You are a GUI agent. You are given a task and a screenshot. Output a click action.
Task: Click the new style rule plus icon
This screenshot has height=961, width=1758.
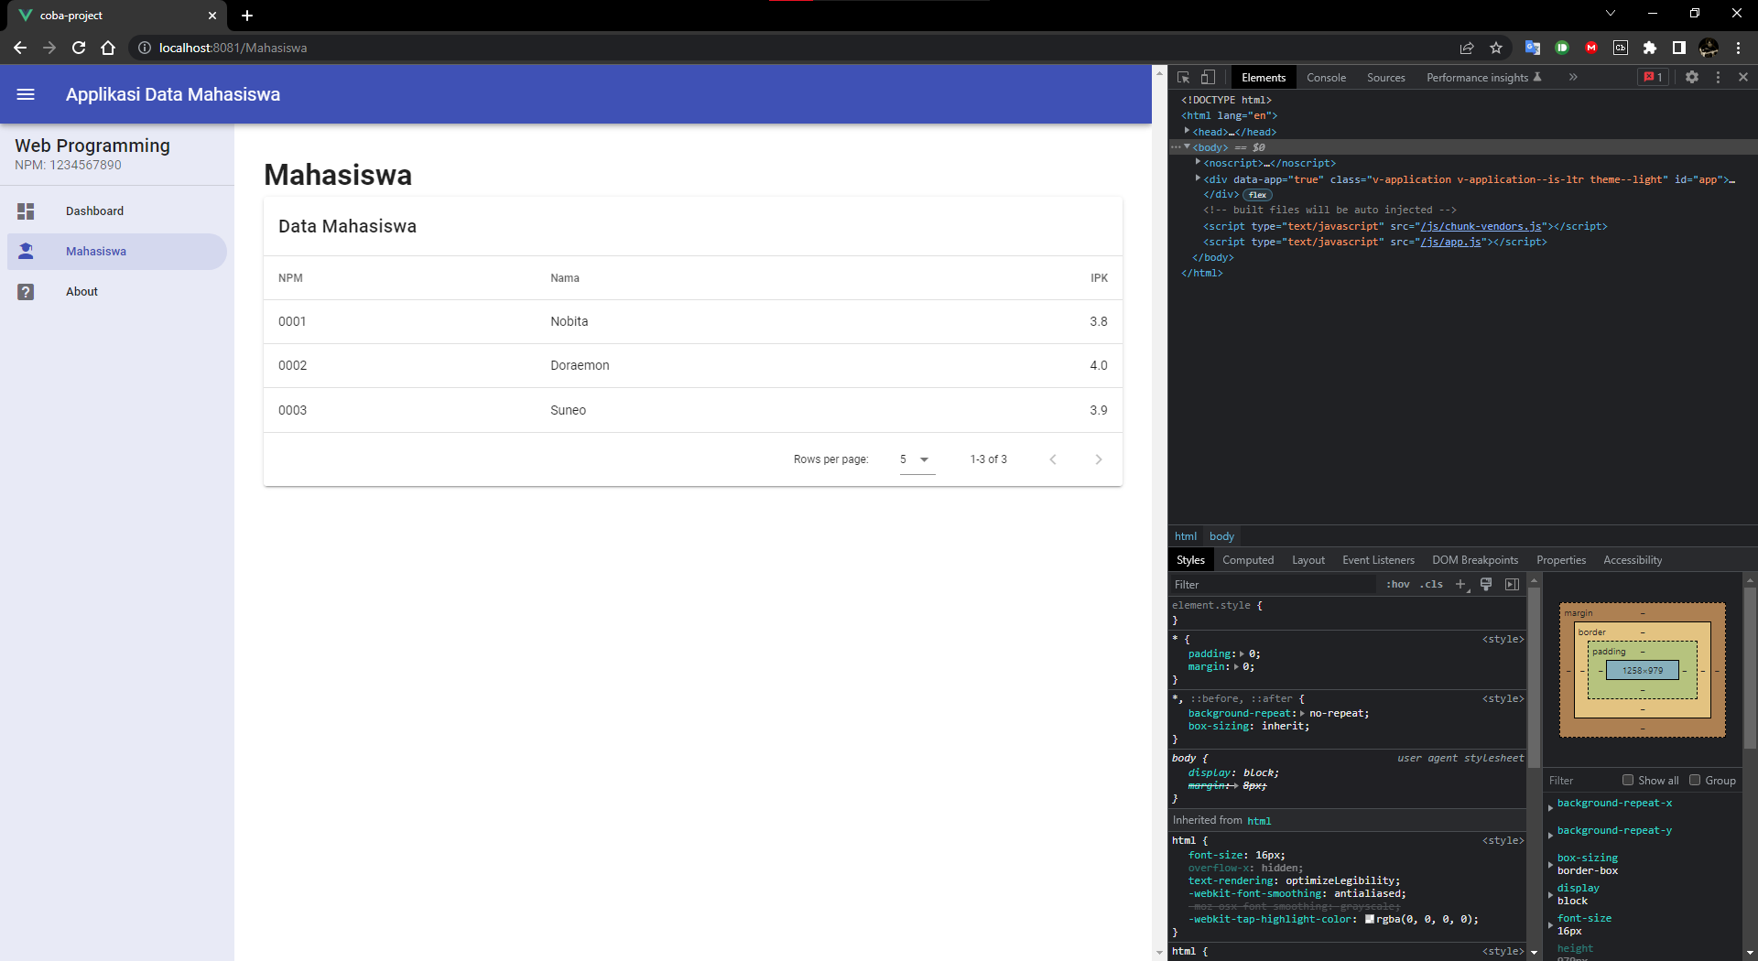1460,585
